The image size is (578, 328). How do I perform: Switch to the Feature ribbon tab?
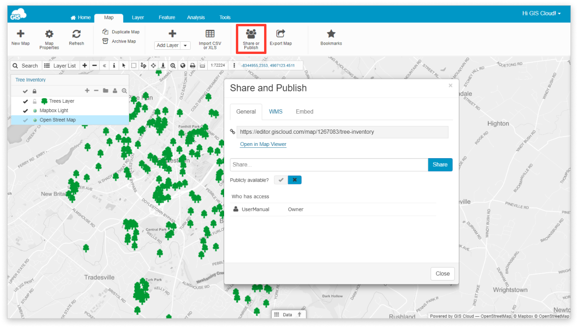167,17
